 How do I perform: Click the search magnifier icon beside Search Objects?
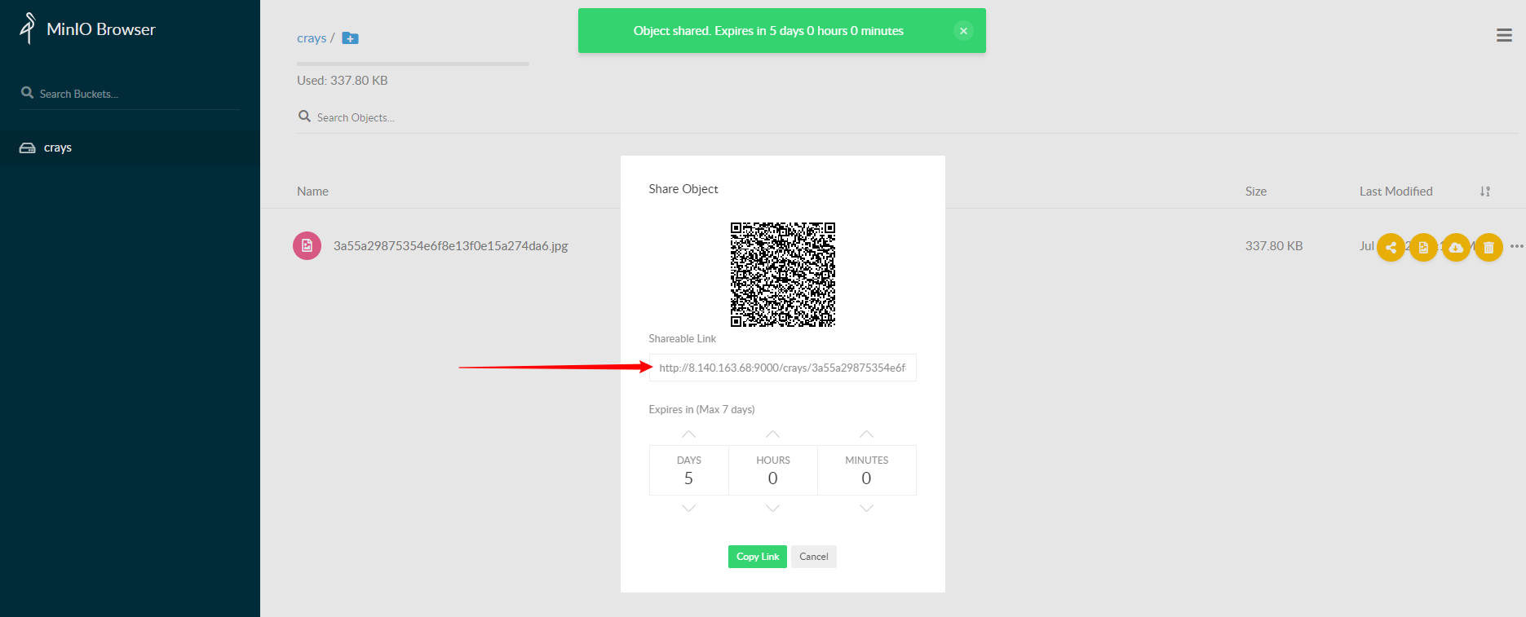304,117
